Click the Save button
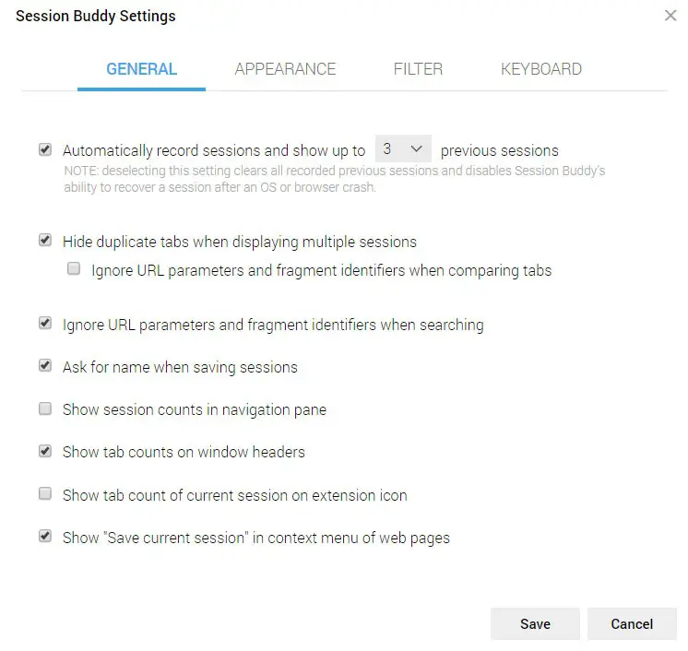 tap(535, 624)
